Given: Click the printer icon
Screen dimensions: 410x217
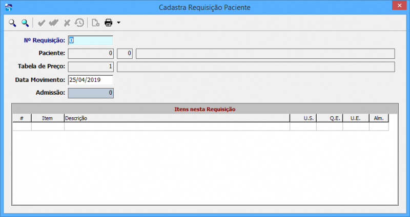Looking at the screenshot, I should pos(109,23).
